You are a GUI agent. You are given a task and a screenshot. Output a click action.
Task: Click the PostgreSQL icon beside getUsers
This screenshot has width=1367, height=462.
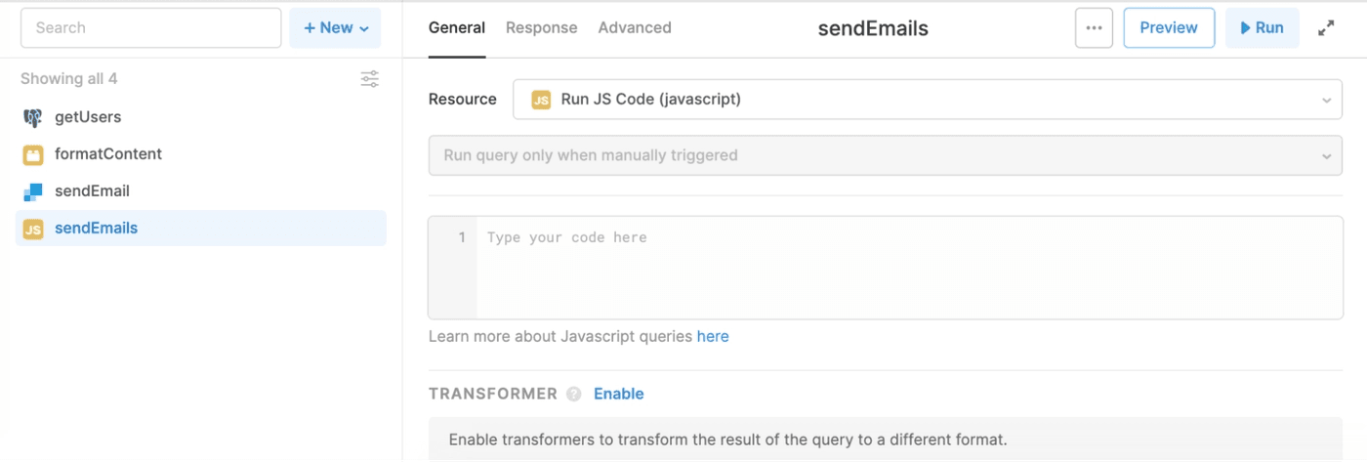pyautogui.click(x=33, y=117)
